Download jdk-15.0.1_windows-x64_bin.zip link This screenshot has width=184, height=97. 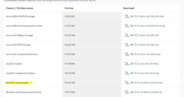(x=146, y=92)
